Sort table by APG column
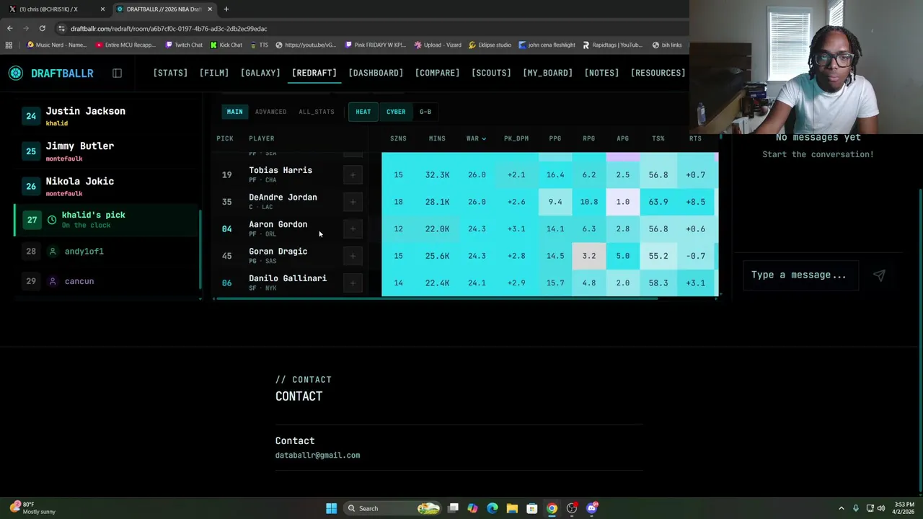Viewport: 923px width, 519px height. 622,138
